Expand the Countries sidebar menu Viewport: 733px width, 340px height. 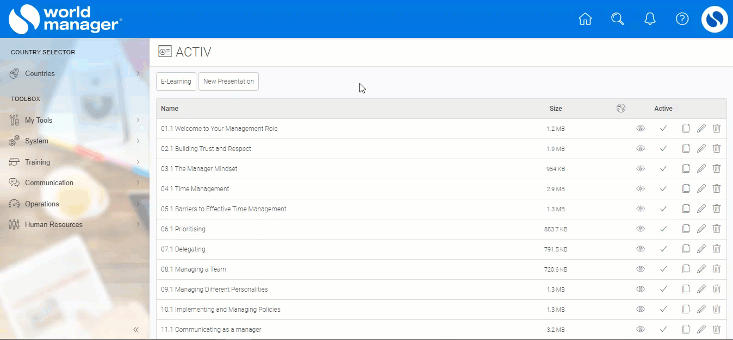click(x=40, y=74)
